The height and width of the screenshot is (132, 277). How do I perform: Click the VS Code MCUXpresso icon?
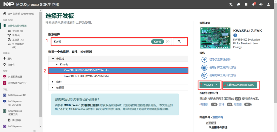tap(5, 102)
